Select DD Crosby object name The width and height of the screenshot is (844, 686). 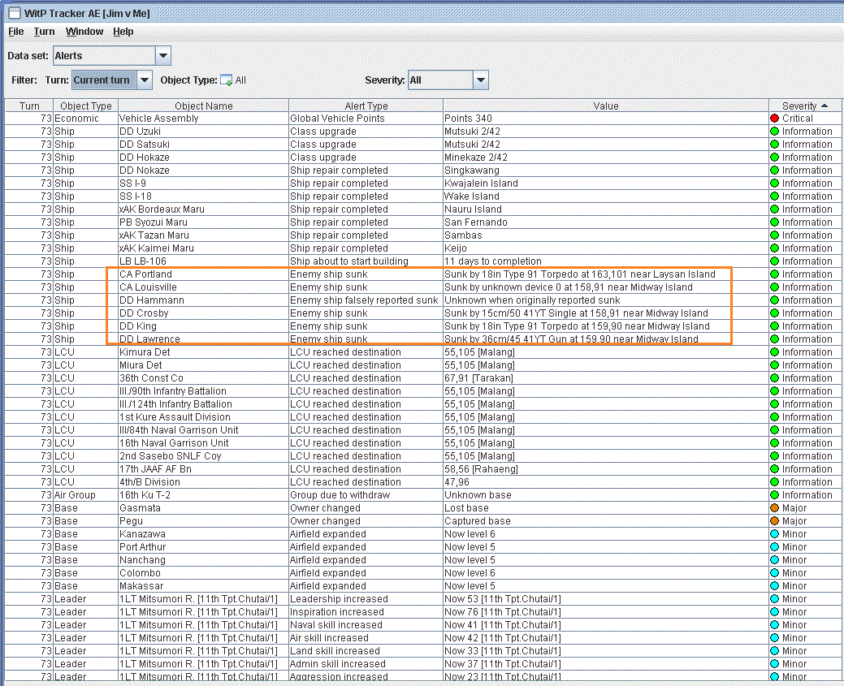(x=144, y=313)
